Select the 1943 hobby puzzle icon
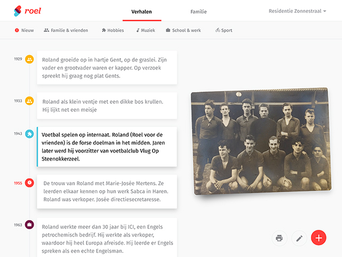 pyautogui.click(x=29, y=134)
